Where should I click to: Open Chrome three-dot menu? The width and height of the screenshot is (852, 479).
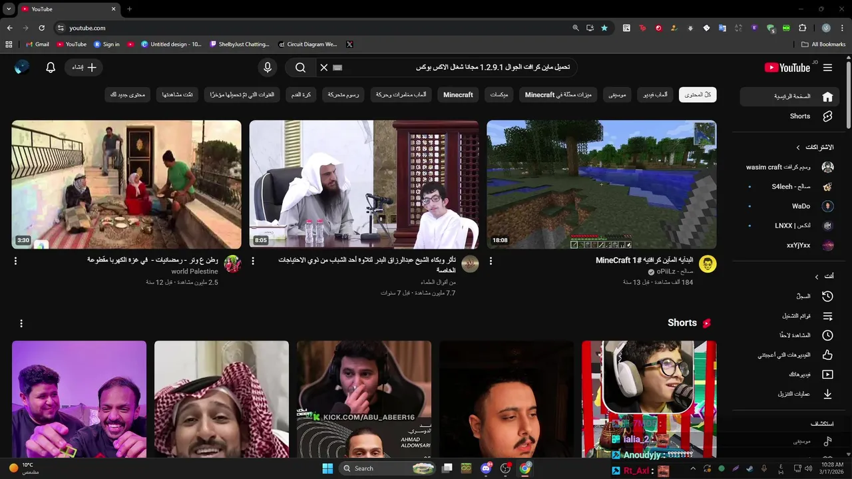[x=842, y=28]
